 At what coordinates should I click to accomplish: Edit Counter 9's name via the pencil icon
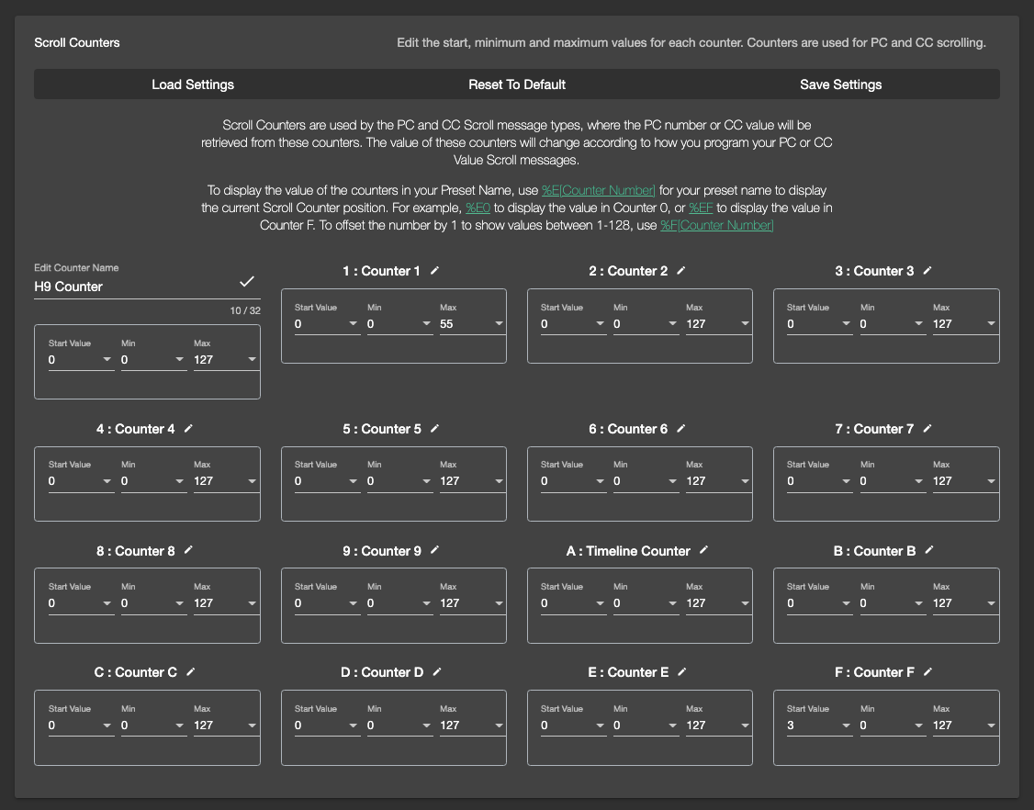435,550
